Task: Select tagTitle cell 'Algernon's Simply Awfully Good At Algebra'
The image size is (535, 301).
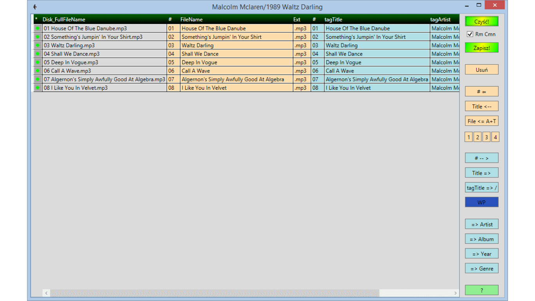Action: click(377, 79)
